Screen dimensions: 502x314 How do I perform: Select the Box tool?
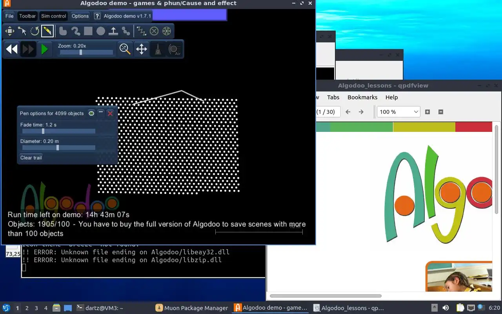(88, 31)
